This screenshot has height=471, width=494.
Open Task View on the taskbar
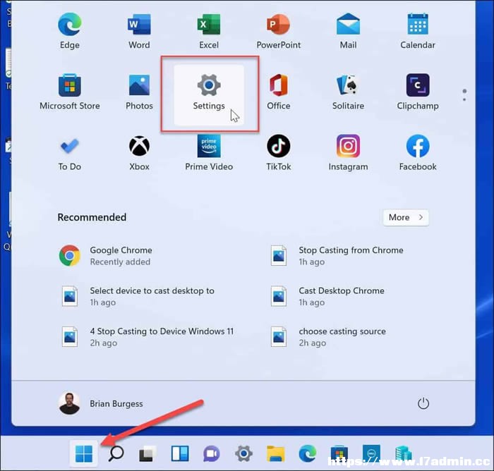point(147,453)
